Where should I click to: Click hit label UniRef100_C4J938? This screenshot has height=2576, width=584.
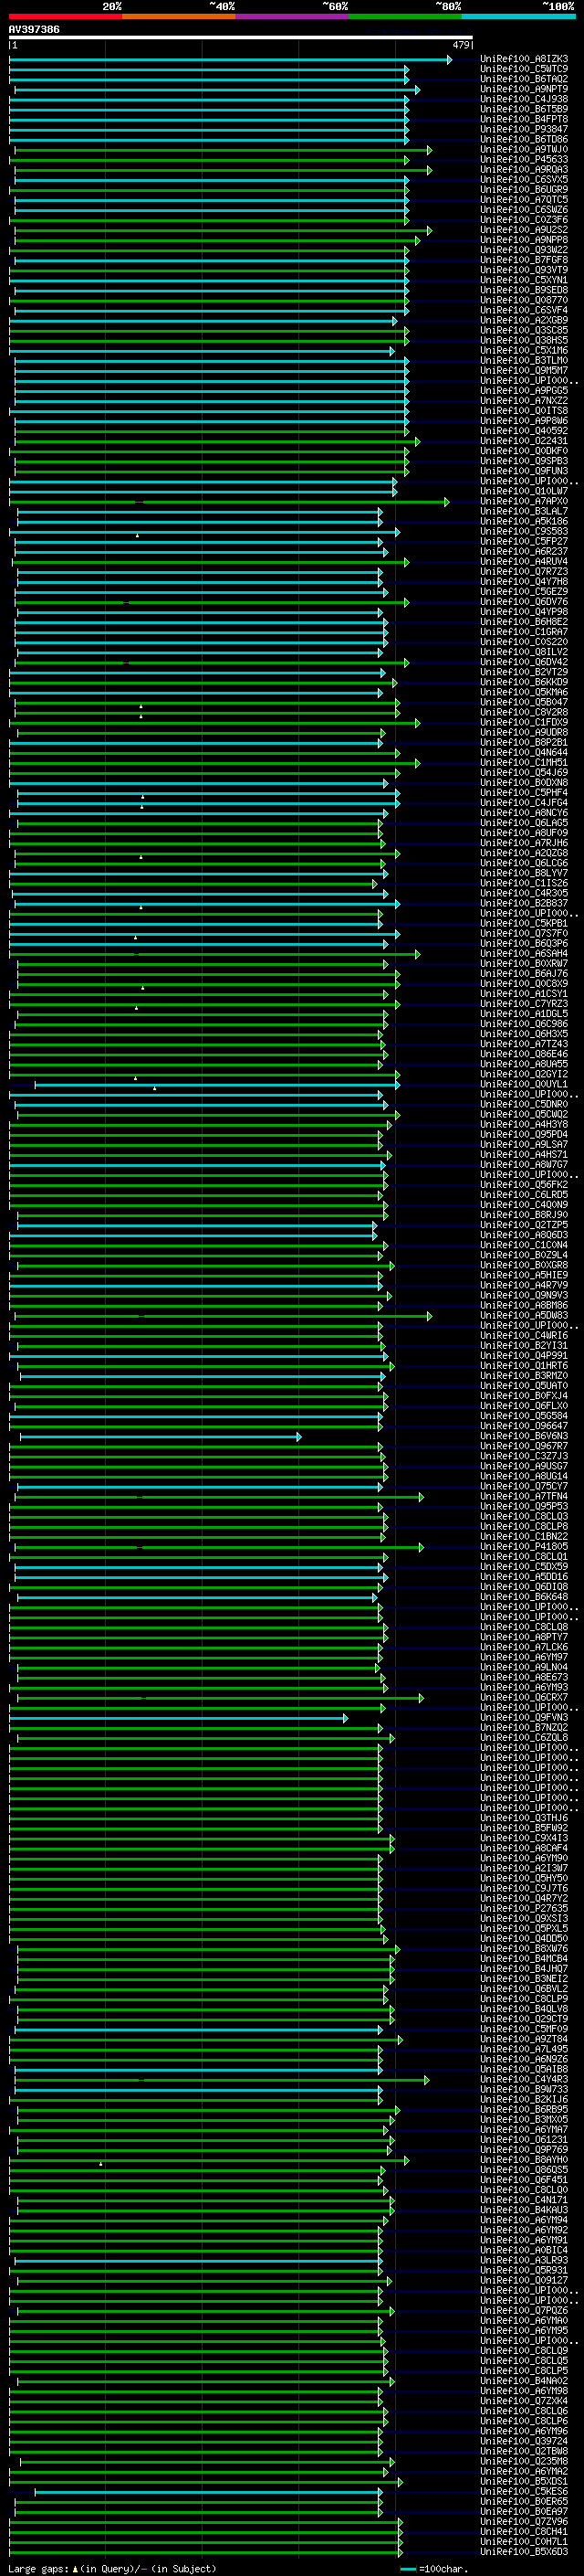(524, 99)
